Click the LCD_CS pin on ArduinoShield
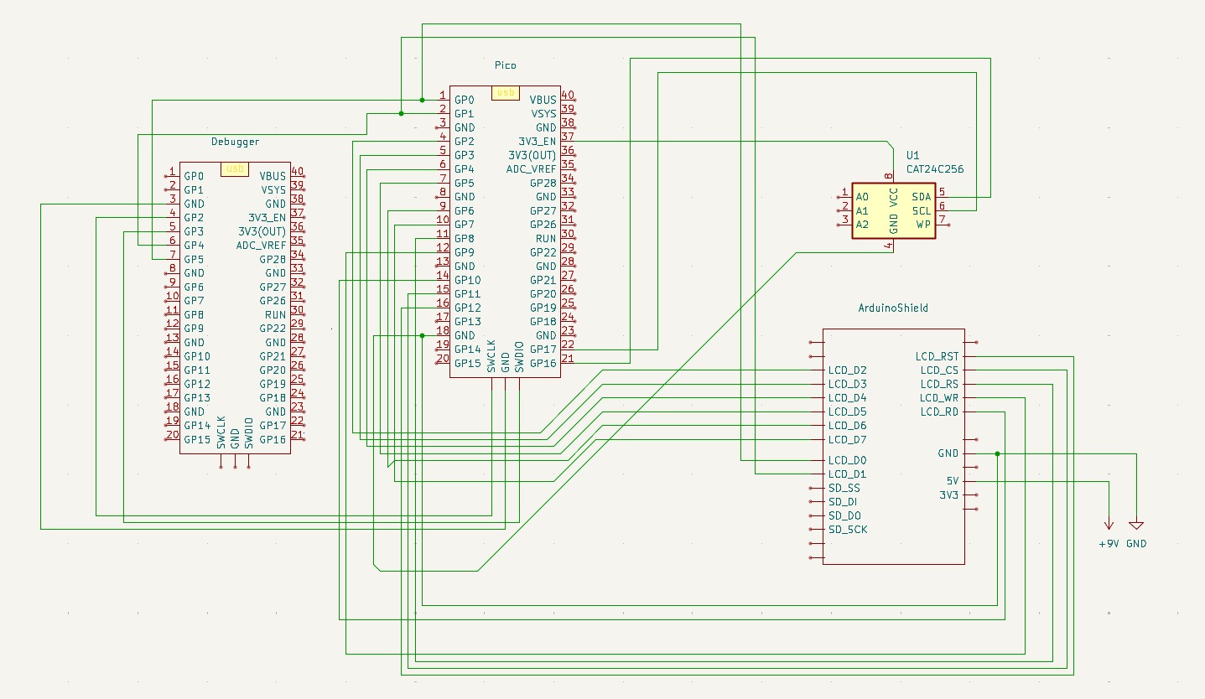This screenshot has height=699, width=1205. tap(939, 370)
